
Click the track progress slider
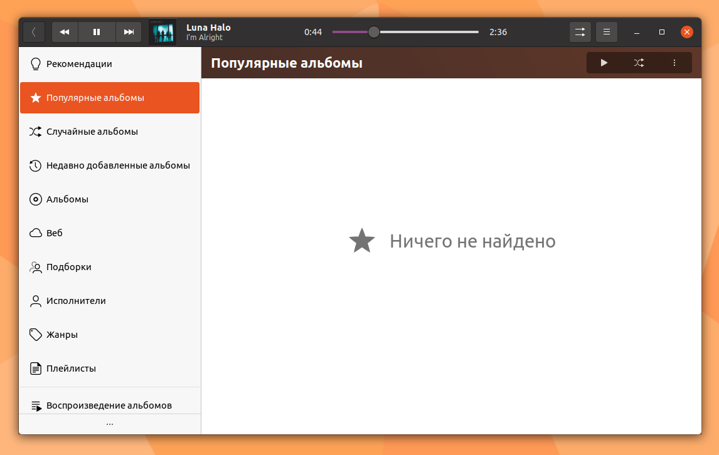coord(405,32)
